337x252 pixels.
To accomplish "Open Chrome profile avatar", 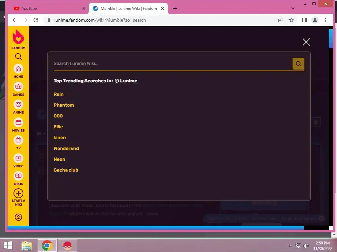I will click(x=315, y=20).
